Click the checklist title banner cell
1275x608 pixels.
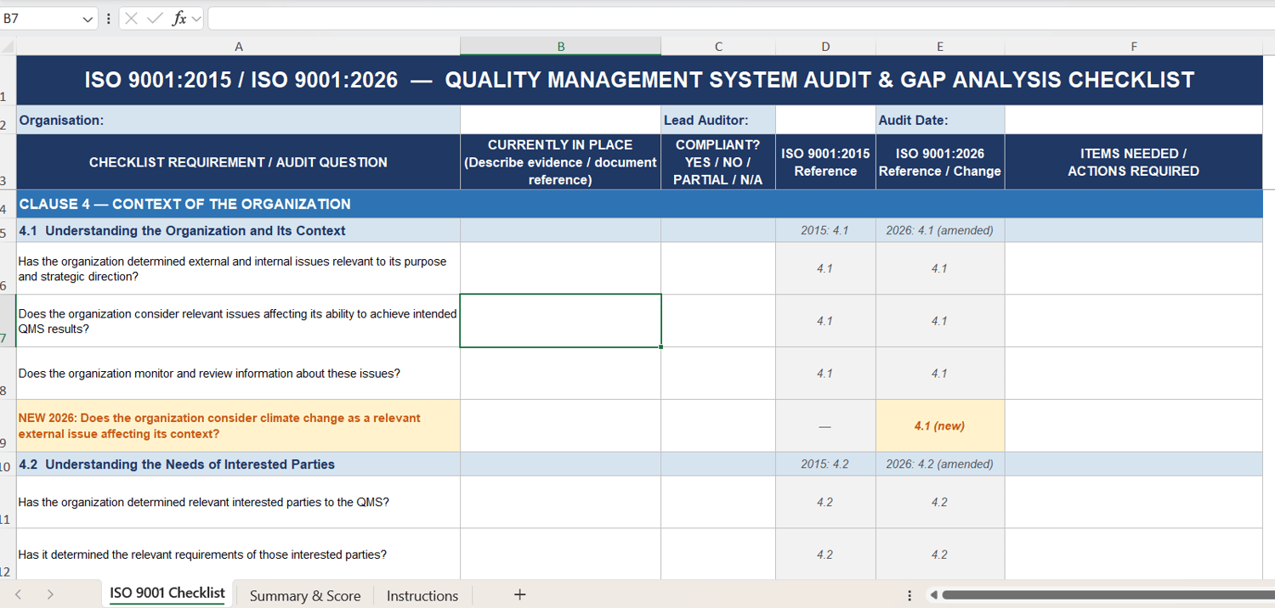[639, 81]
